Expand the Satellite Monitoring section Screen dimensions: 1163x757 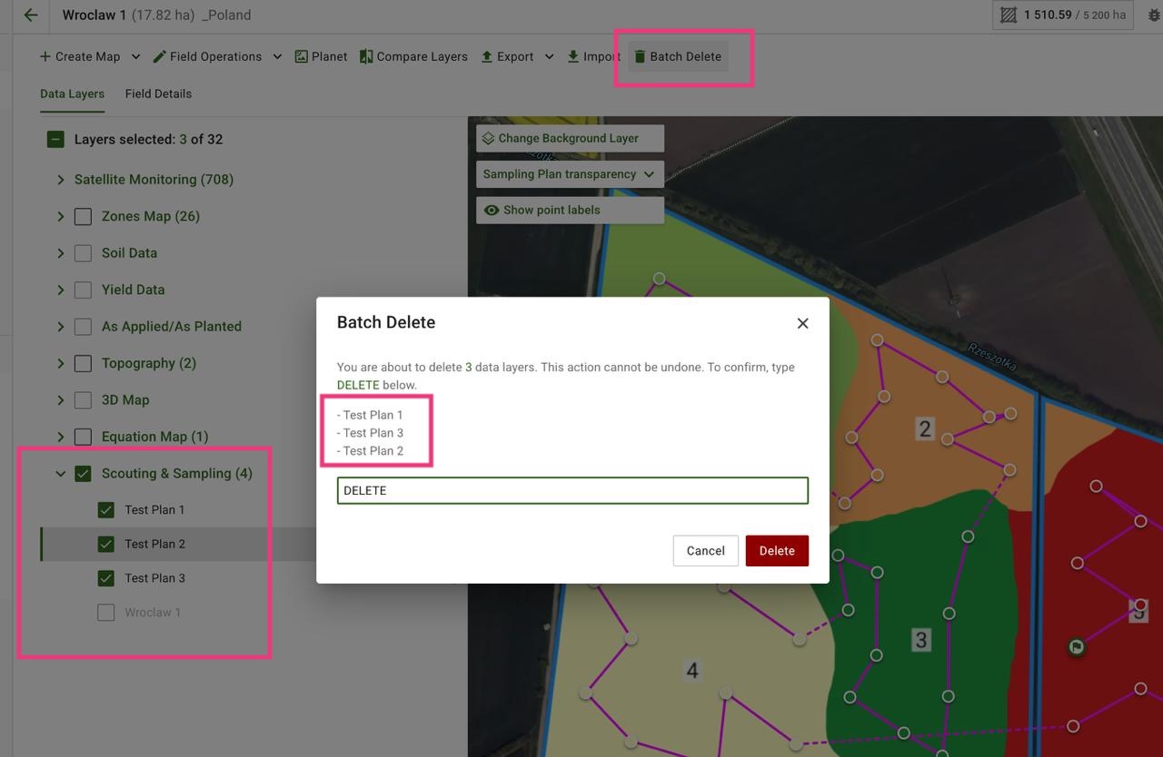point(61,179)
